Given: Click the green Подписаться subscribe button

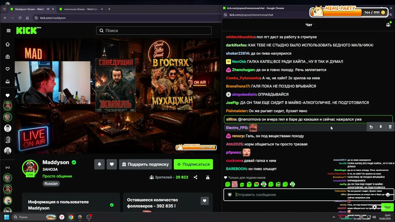Looking at the screenshot, I should coord(193,164).
